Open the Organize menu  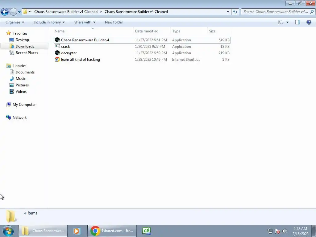click(x=15, y=22)
